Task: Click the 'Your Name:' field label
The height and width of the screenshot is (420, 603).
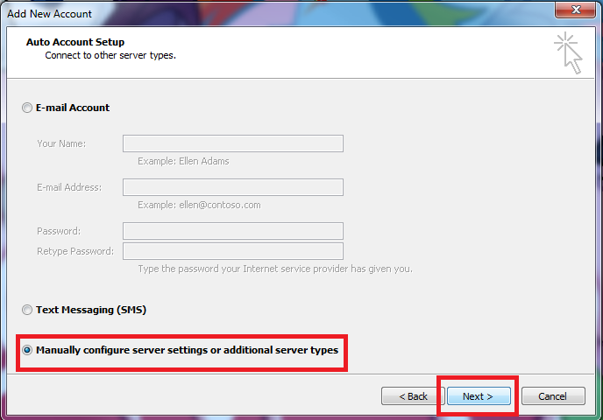Action: [61, 143]
